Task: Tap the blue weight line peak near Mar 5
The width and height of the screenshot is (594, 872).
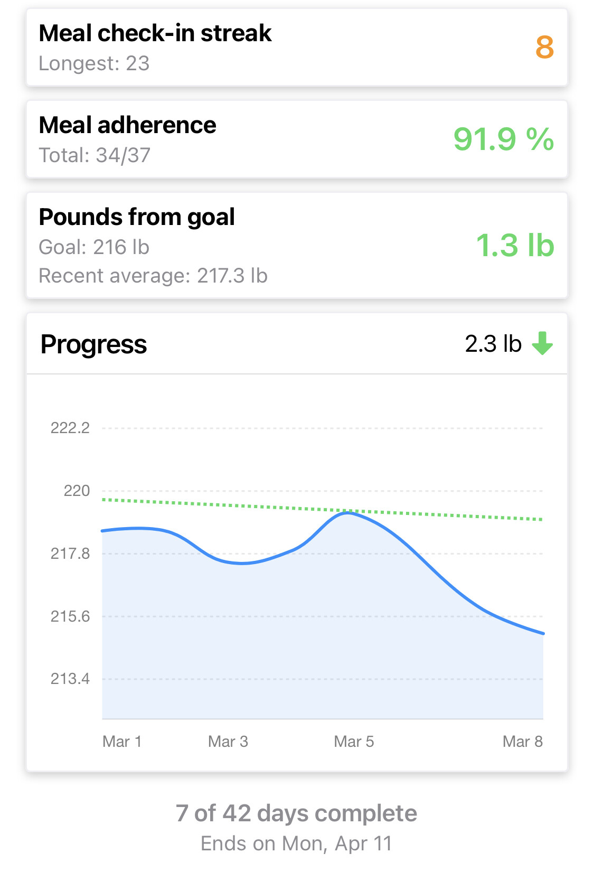Action: (x=347, y=512)
